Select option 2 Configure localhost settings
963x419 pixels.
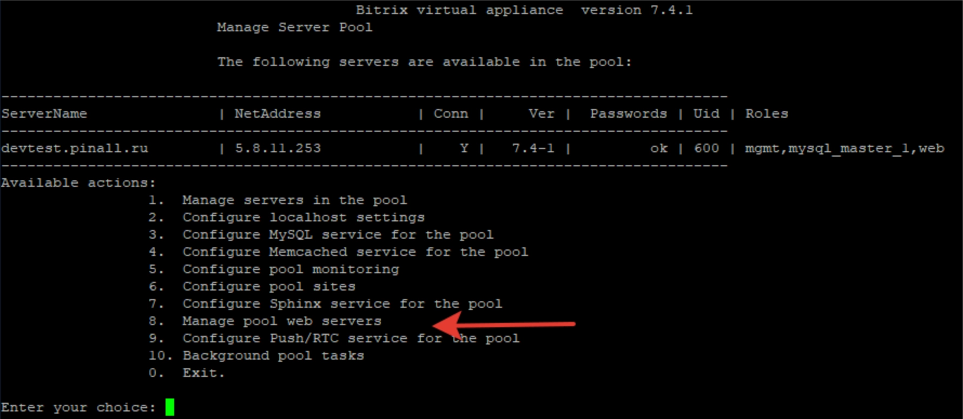[x=287, y=218]
